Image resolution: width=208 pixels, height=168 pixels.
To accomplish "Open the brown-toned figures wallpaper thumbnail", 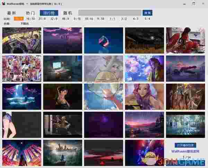I will (x=185, y=97).
